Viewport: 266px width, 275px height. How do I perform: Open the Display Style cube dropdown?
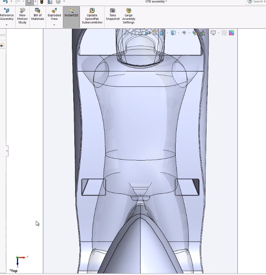[173, 33]
